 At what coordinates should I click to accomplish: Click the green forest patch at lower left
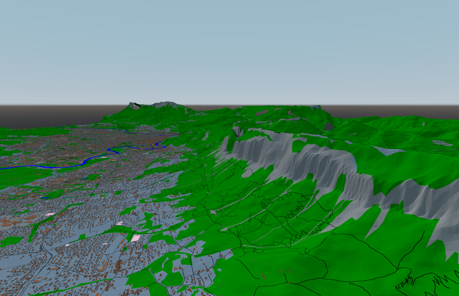pyautogui.click(x=10, y=241)
